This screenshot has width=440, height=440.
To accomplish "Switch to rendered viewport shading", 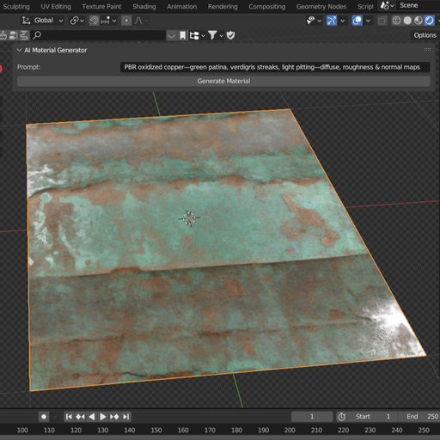I will [429, 21].
